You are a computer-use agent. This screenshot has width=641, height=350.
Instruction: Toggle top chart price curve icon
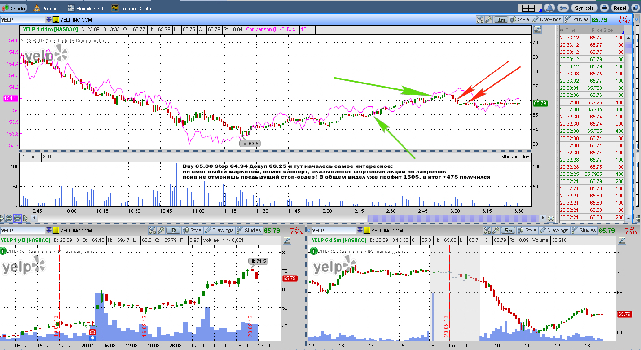click(538, 30)
